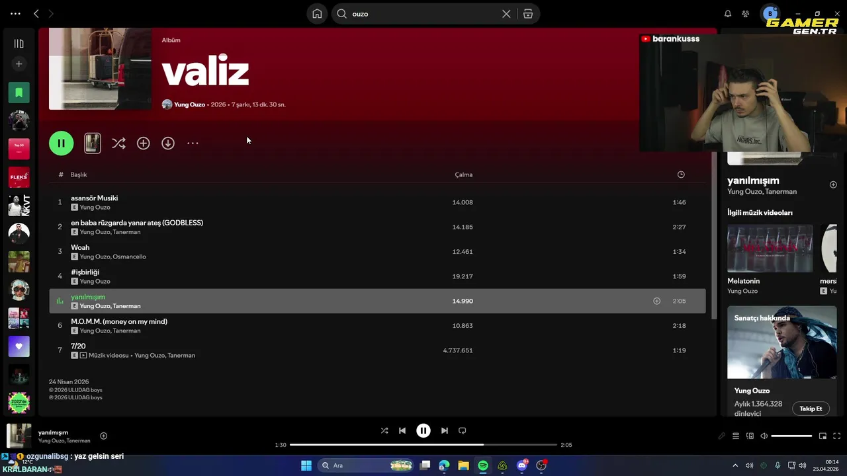Open Connect to a device
The height and width of the screenshot is (476, 847).
(x=750, y=436)
